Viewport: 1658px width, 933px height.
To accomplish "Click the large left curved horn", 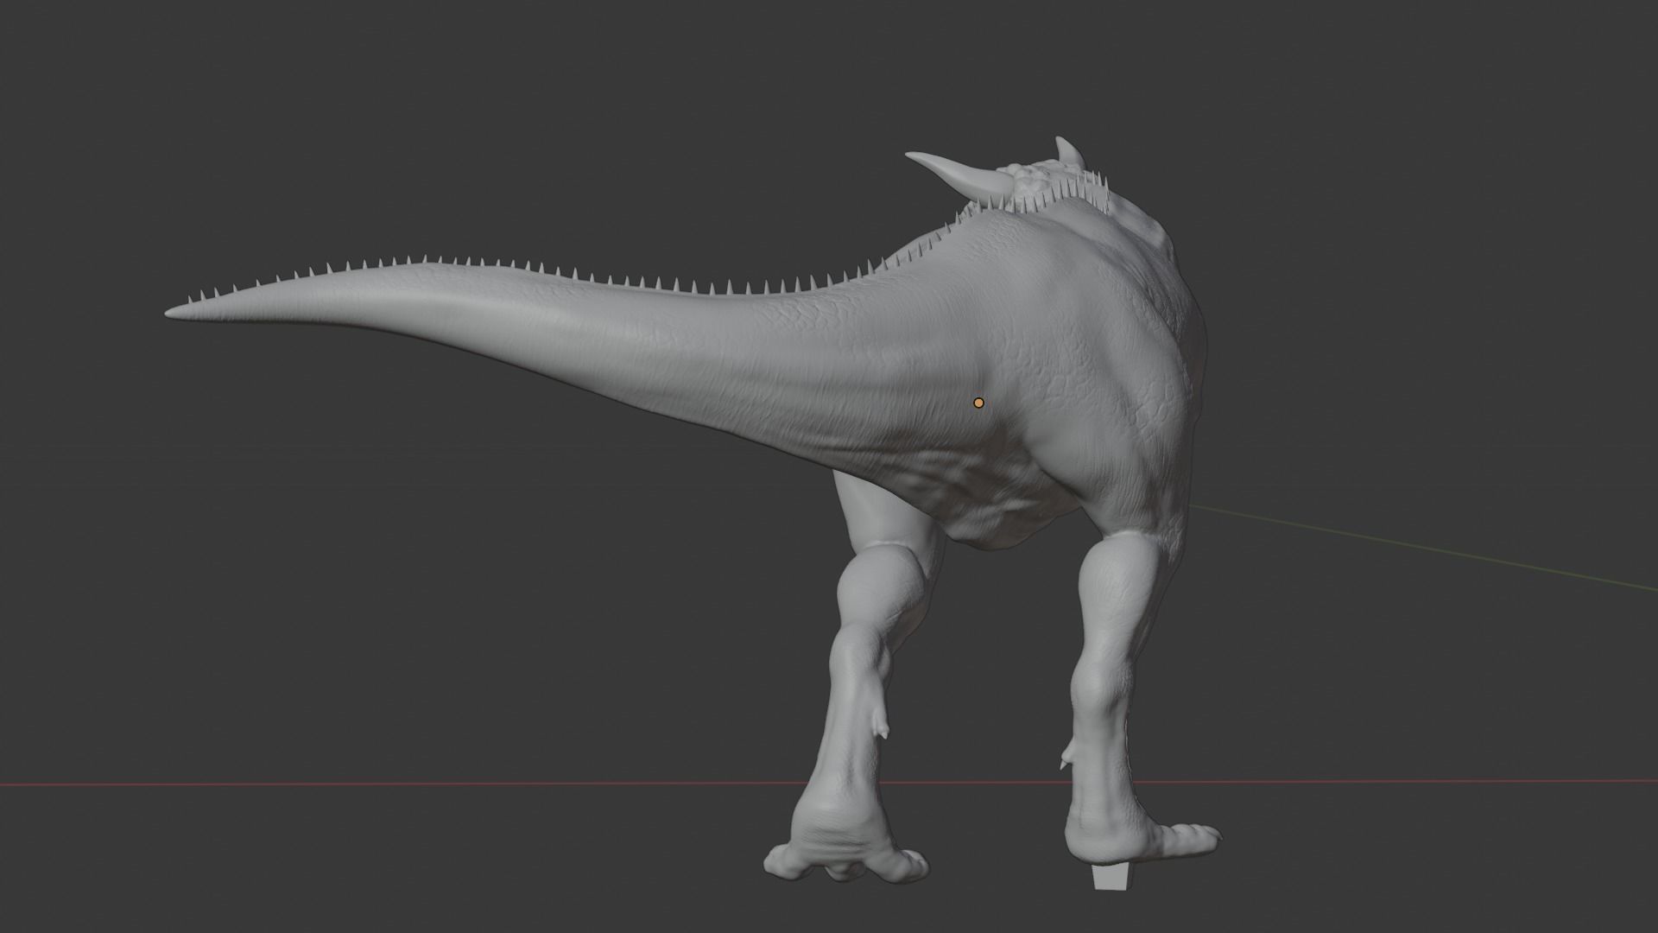I will click(x=954, y=172).
